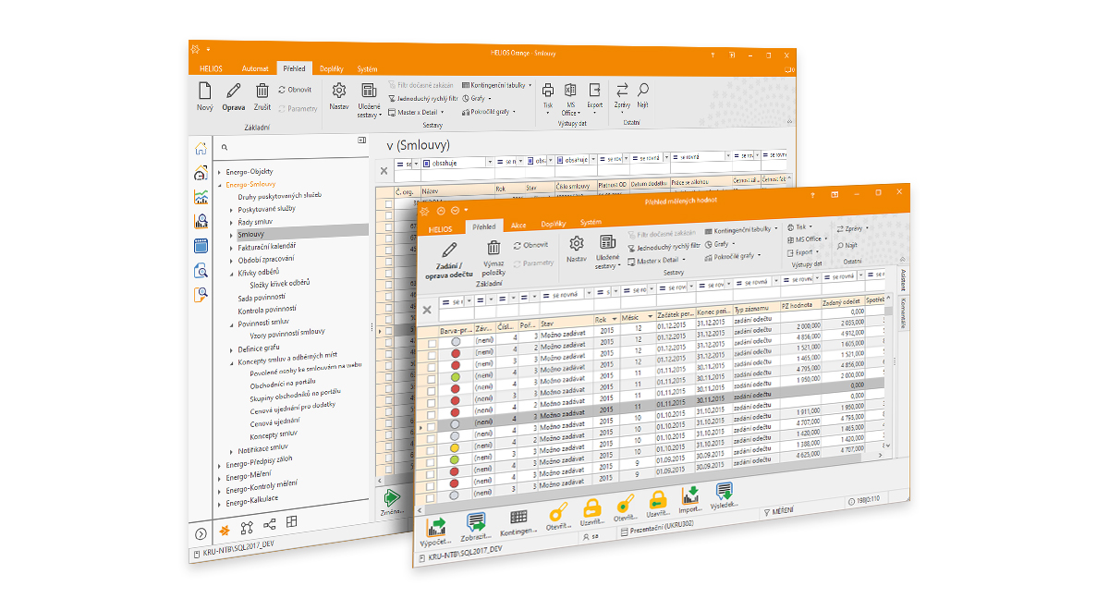Click the Kontingen... grid icon in bottom bar
Viewport: 1109px width, 611px height.
518,518
